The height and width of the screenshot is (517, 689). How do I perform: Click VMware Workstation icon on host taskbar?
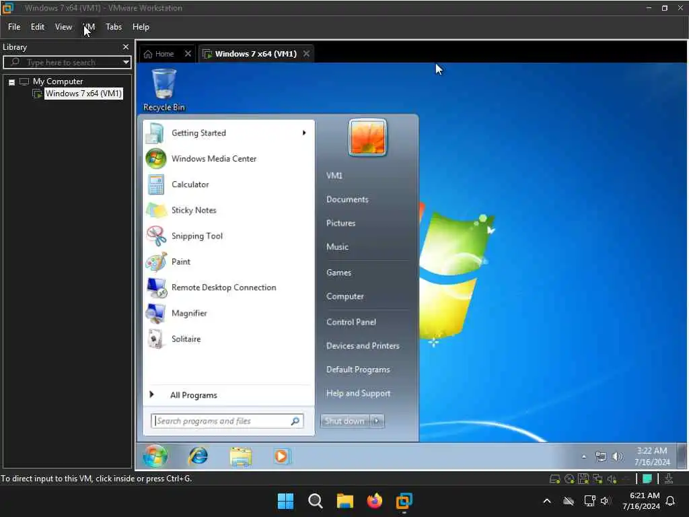click(x=404, y=501)
